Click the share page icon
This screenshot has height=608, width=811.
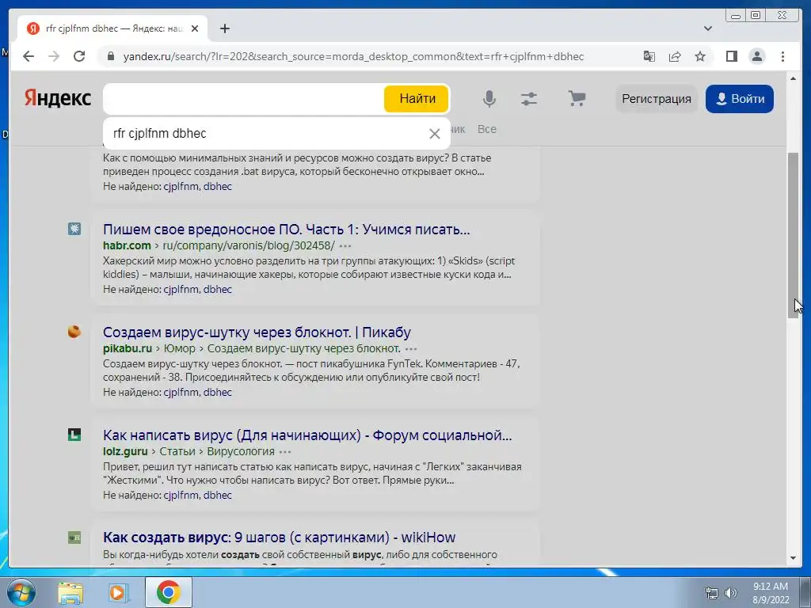coord(675,56)
